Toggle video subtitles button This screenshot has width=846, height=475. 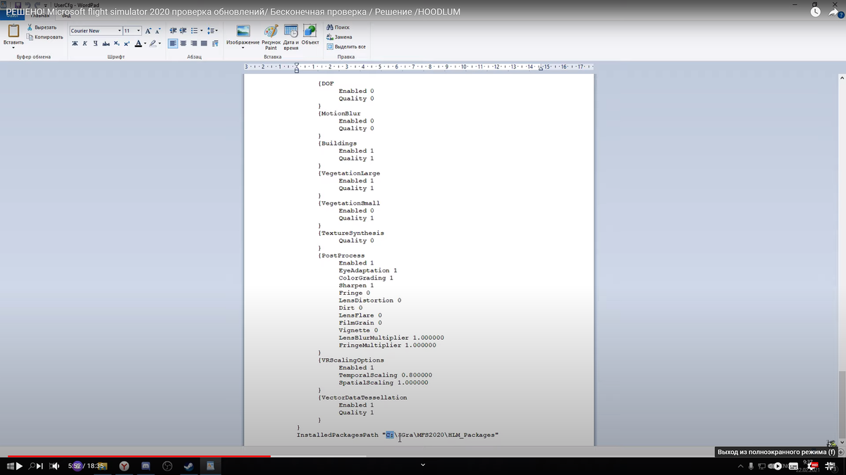[794, 466]
